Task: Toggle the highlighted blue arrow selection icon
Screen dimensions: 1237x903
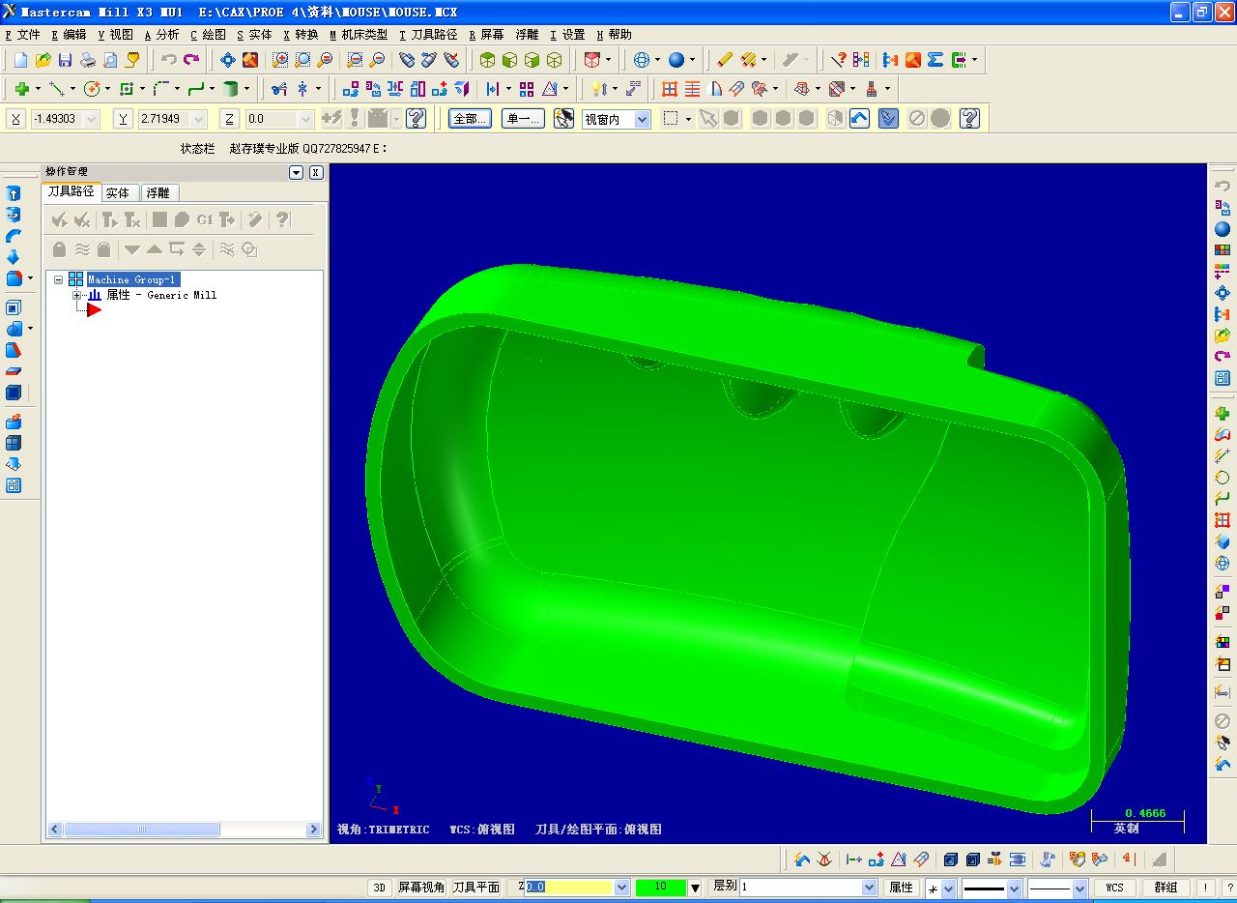Action: [860, 119]
